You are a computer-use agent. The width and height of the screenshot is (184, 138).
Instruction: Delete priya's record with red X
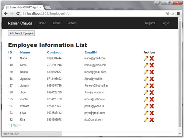click(x=152, y=113)
